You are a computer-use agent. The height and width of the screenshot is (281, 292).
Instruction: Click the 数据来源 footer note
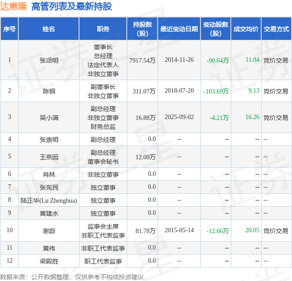pos(72,277)
